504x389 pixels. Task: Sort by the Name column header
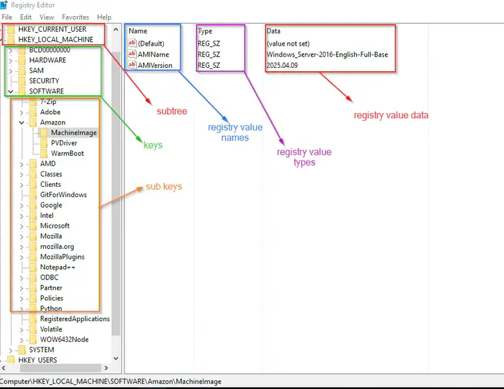[138, 31]
